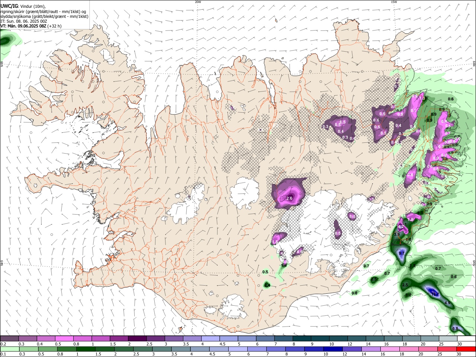The width and height of the screenshot is (476, 357).
Task: Select the 4 grey-blue rain legend swatch
Action: 200,349
